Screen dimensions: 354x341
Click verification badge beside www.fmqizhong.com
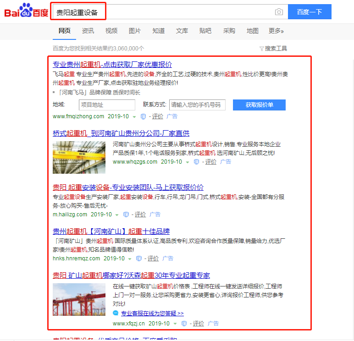144,116
